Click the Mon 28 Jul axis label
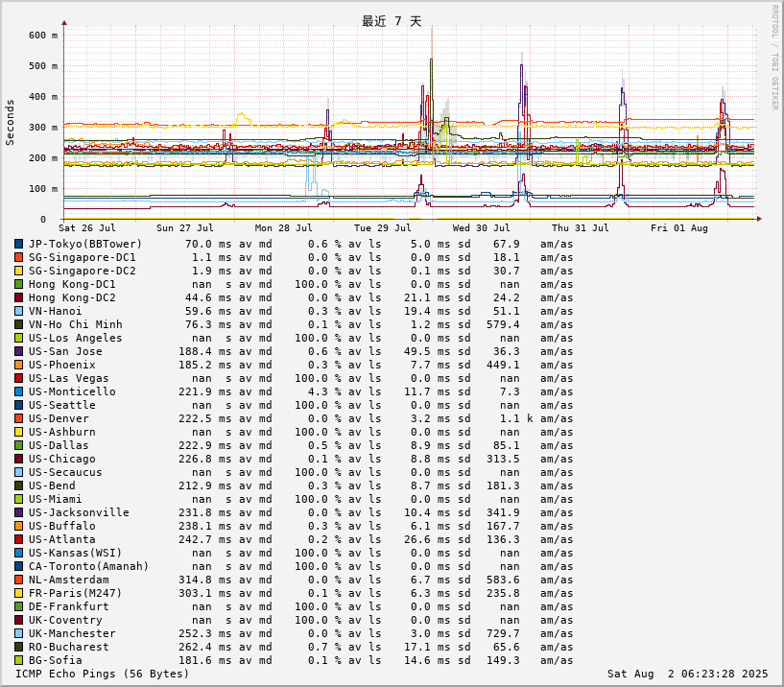The width and height of the screenshot is (784, 687). tap(283, 228)
